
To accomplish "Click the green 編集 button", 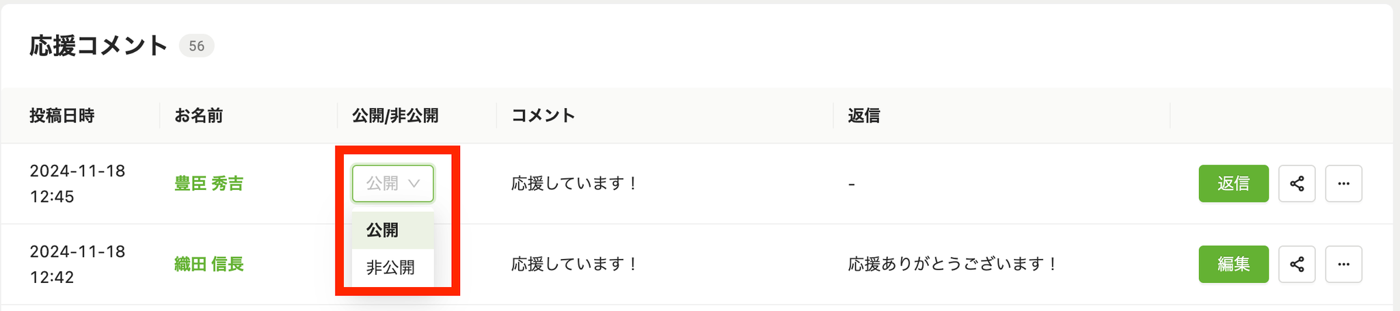I will click(x=1233, y=264).
